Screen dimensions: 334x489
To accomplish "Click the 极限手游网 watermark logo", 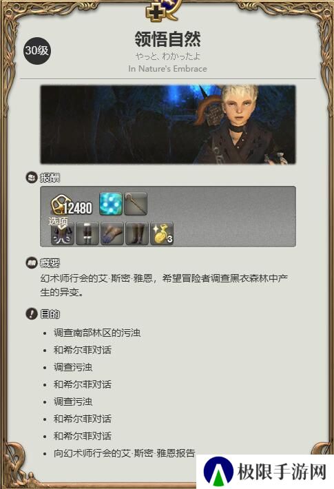I will point(265,472).
